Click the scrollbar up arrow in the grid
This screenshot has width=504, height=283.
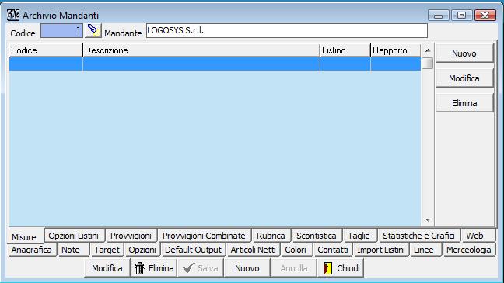[x=428, y=50]
